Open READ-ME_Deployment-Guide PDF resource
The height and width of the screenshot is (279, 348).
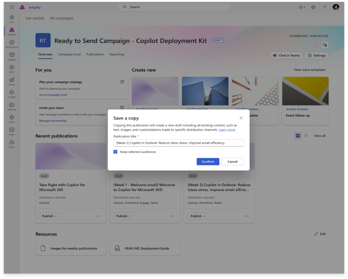(145, 248)
